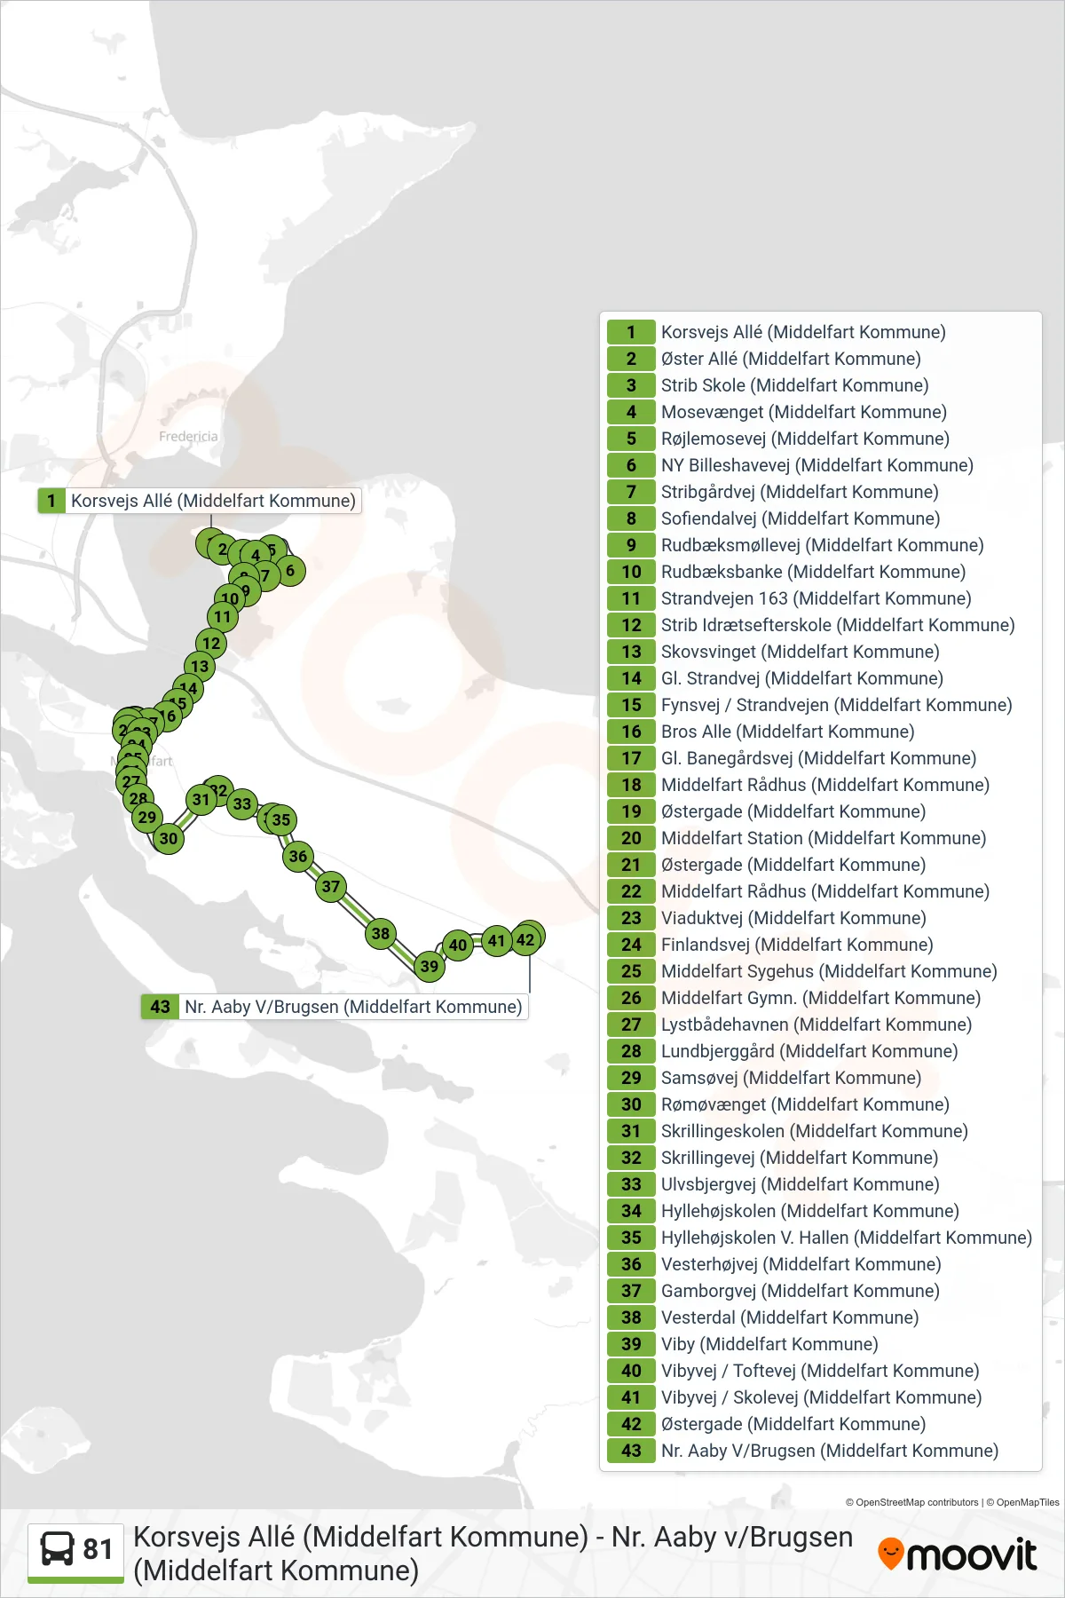Click map stop marker 6
This screenshot has width=1065, height=1598.
pos(290,571)
